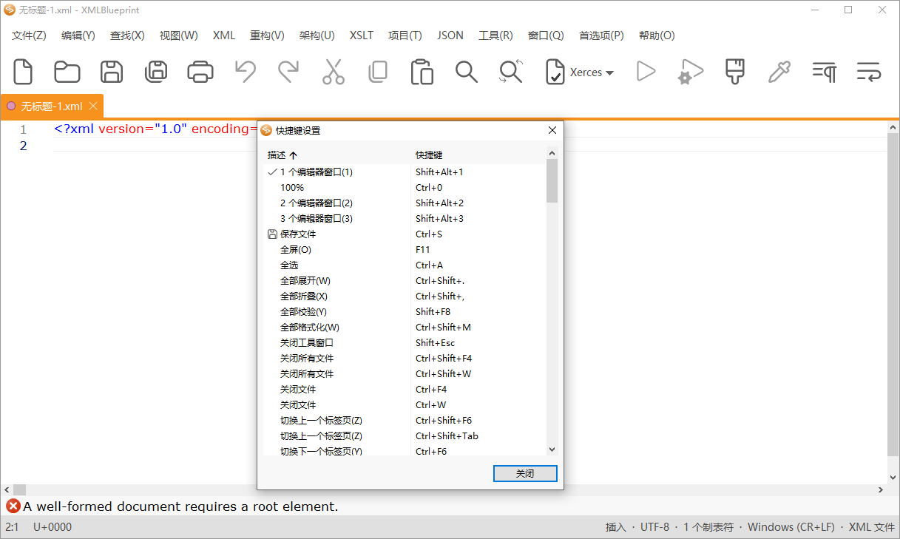Open the 查找(X) menu
The width and height of the screenshot is (900, 539).
[127, 35]
